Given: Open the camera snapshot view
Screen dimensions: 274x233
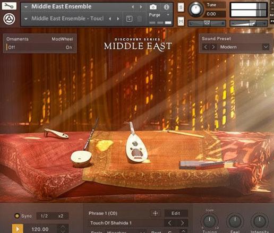Looking at the screenshot, I should tap(153, 7).
